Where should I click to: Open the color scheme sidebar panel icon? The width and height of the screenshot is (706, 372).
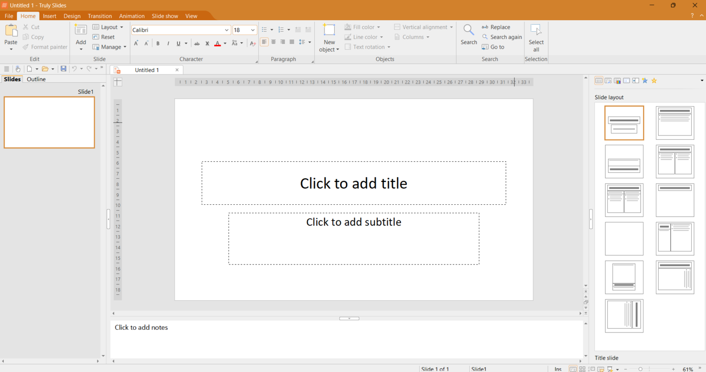pos(617,81)
